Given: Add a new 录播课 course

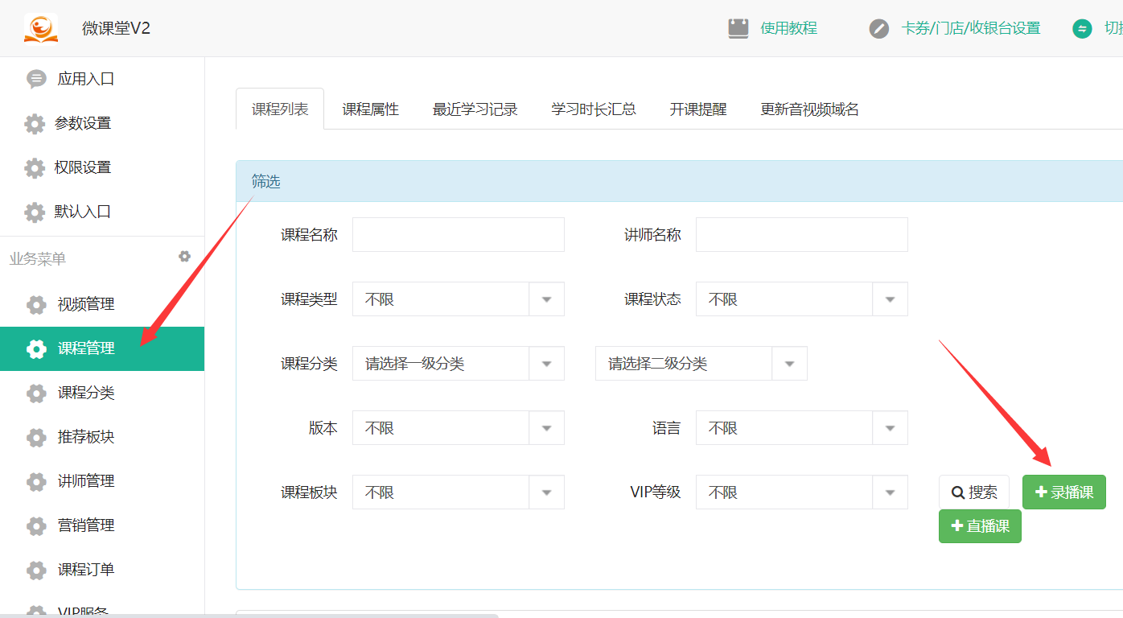Looking at the screenshot, I should (1064, 492).
